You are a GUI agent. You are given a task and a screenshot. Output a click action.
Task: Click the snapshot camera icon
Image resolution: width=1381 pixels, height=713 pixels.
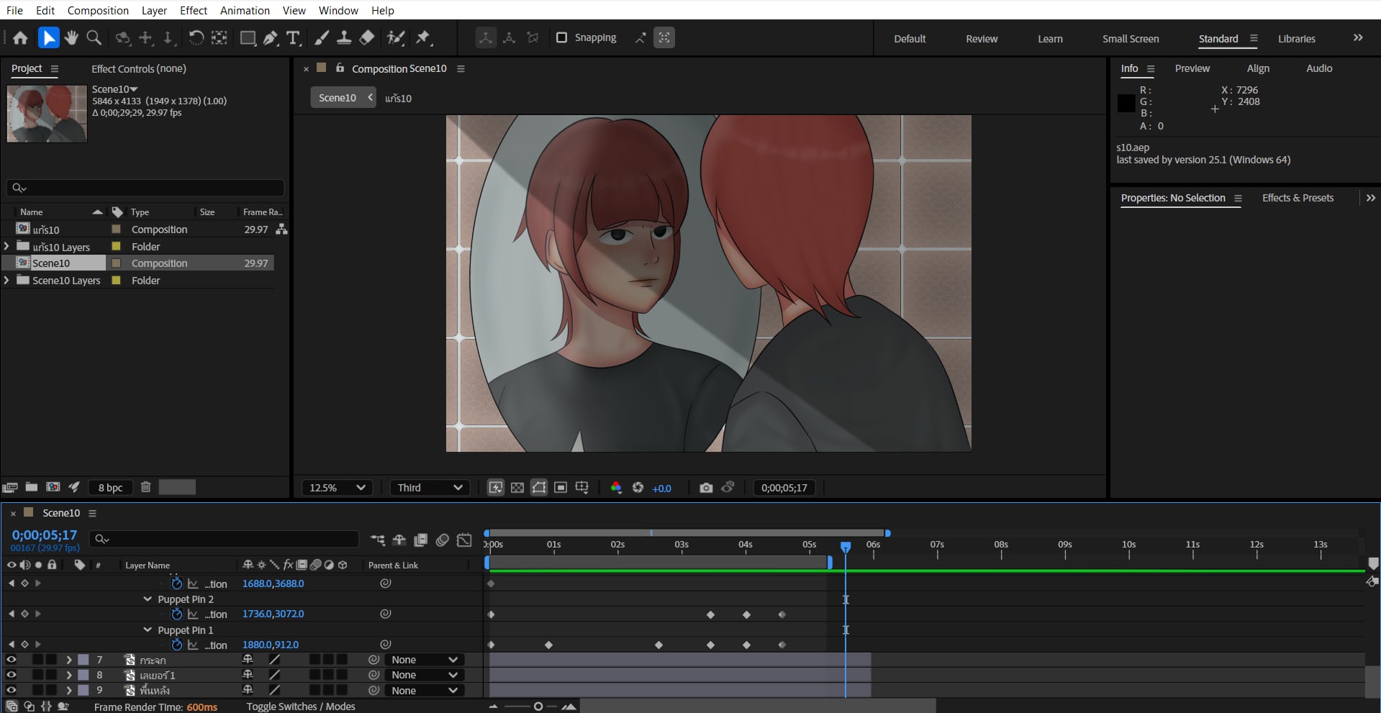coord(706,488)
